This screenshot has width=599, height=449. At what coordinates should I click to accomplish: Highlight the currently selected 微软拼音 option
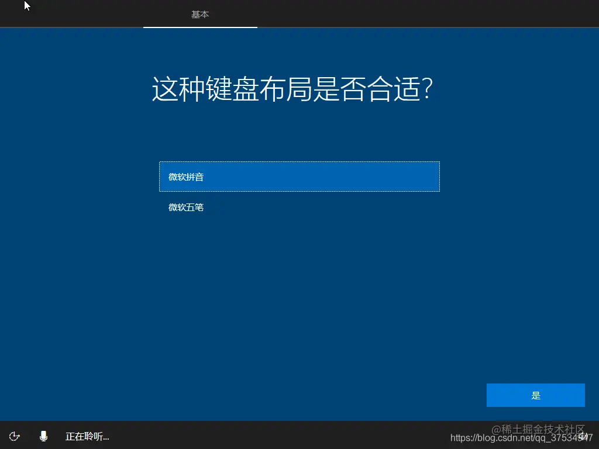coord(299,177)
